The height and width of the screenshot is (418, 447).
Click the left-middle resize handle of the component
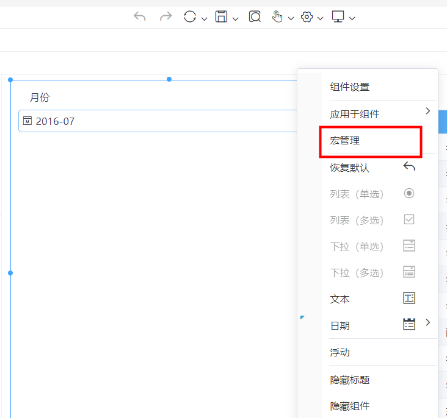point(10,273)
